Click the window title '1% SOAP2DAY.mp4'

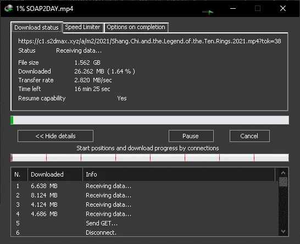pyautogui.click(x=45, y=9)
